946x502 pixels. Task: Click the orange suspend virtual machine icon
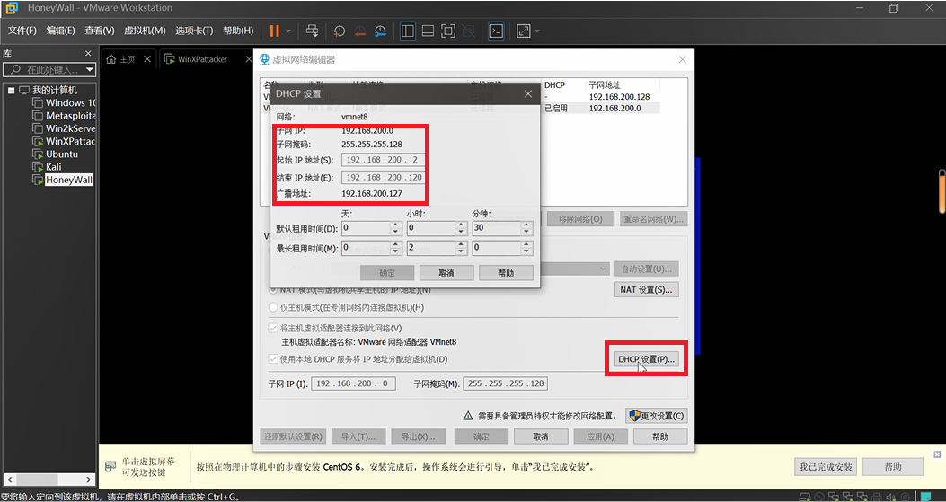pyautogui.click(x=275, y=31)
